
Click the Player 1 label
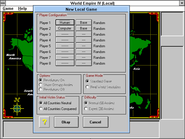click(45, 23)
